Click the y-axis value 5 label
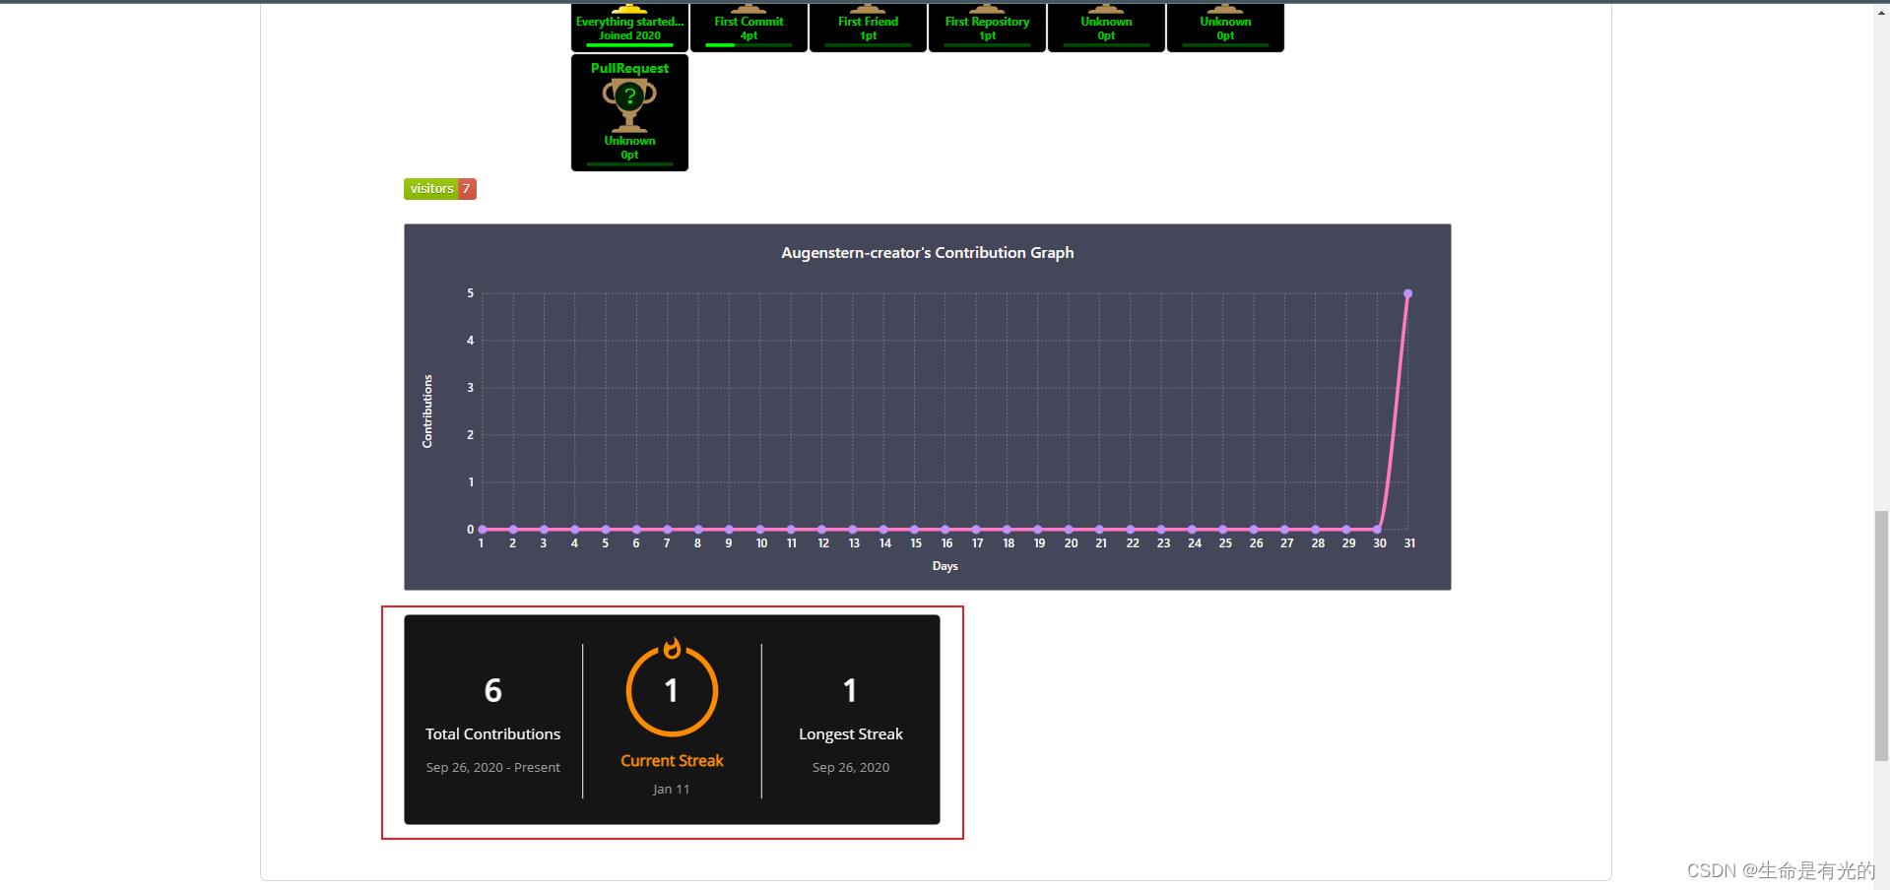This screenshot has width=1890, height=890. coord(470,293)
